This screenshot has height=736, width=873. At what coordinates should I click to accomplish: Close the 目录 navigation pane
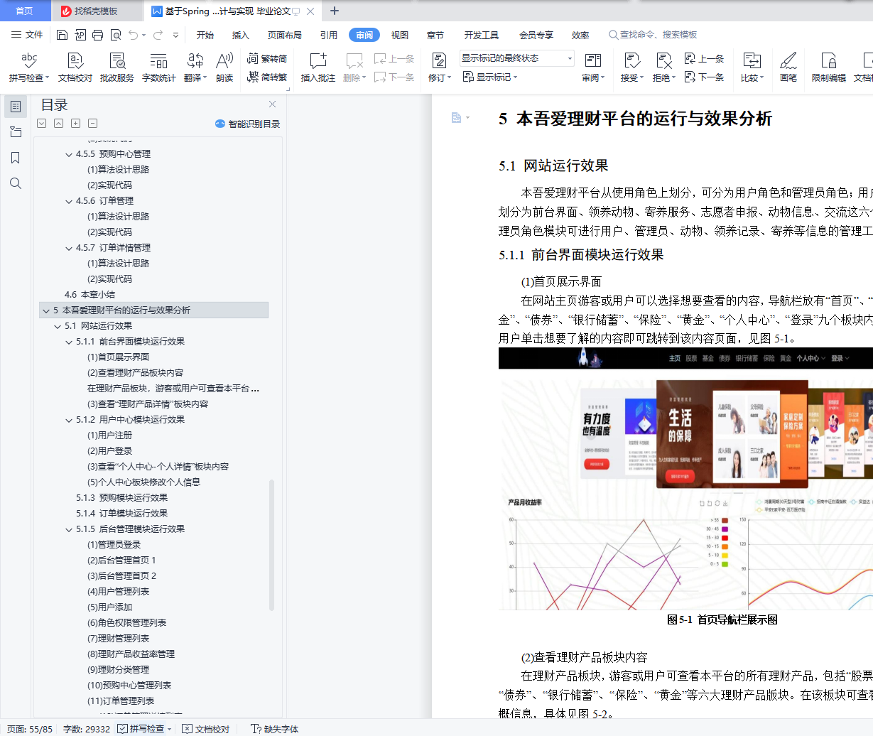click(272, 104)
